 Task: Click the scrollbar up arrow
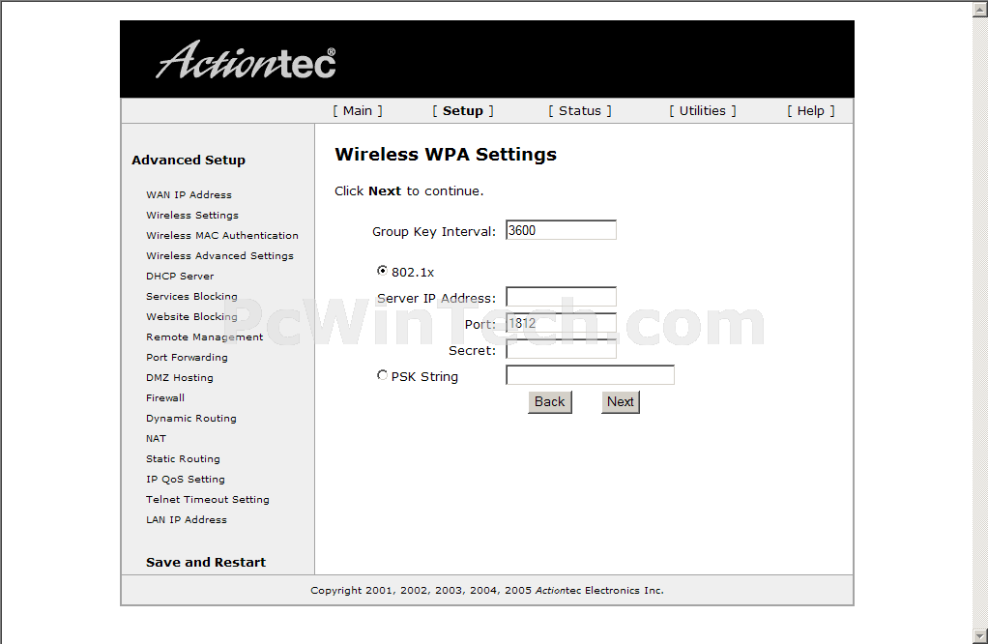[x=980, y=8]
